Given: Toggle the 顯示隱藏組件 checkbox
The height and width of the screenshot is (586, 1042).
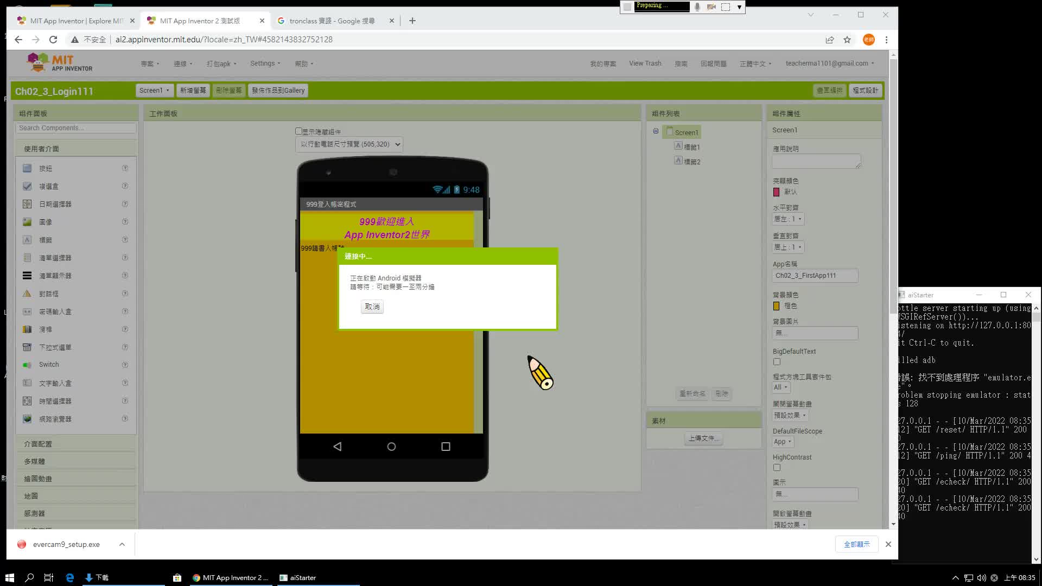Looking at the screenshot, I should 298,131.
